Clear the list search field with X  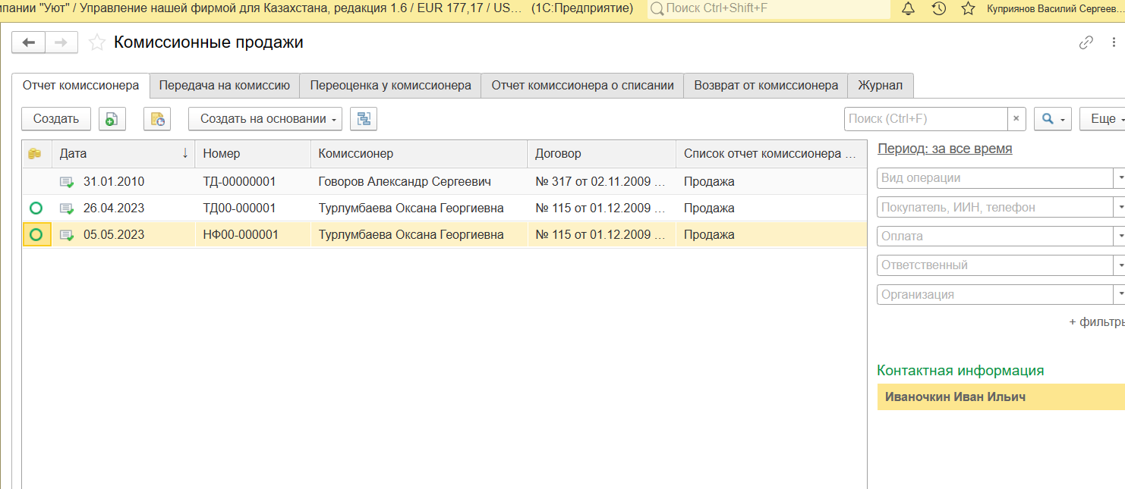[x=1016, y=119]
